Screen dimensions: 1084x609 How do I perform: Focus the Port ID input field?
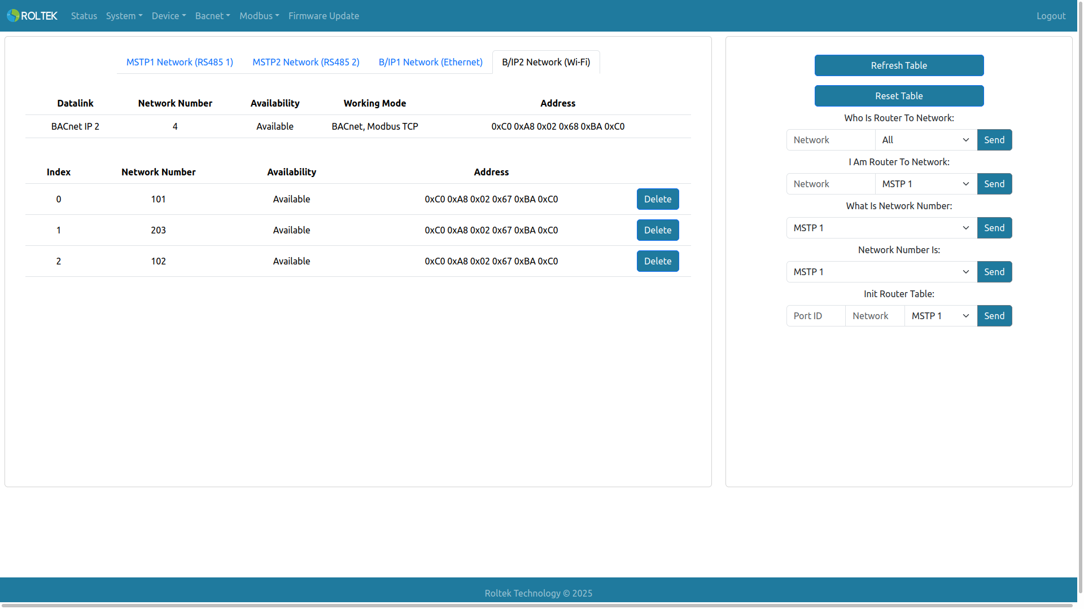pos(816,316)
